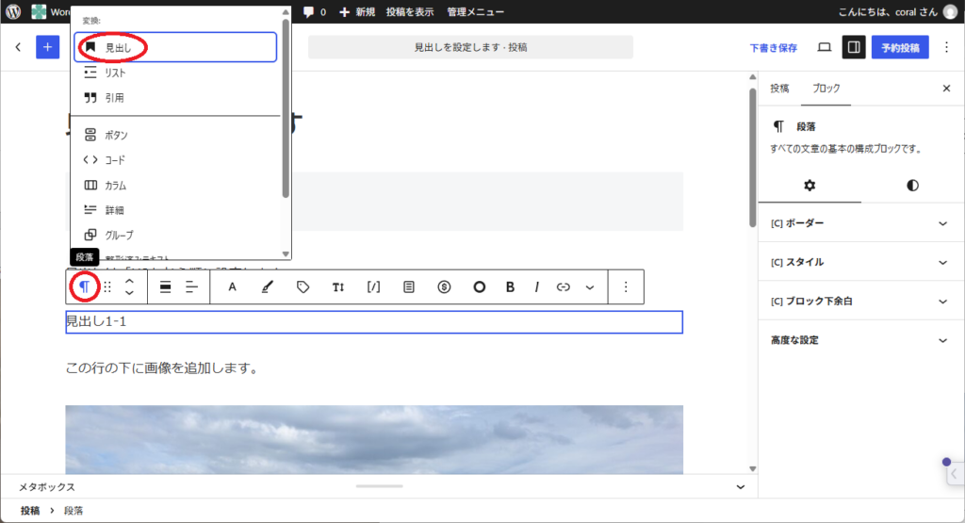Close the settings sidebar
Viewport: 965px width, 523px height.
[946, 89]
